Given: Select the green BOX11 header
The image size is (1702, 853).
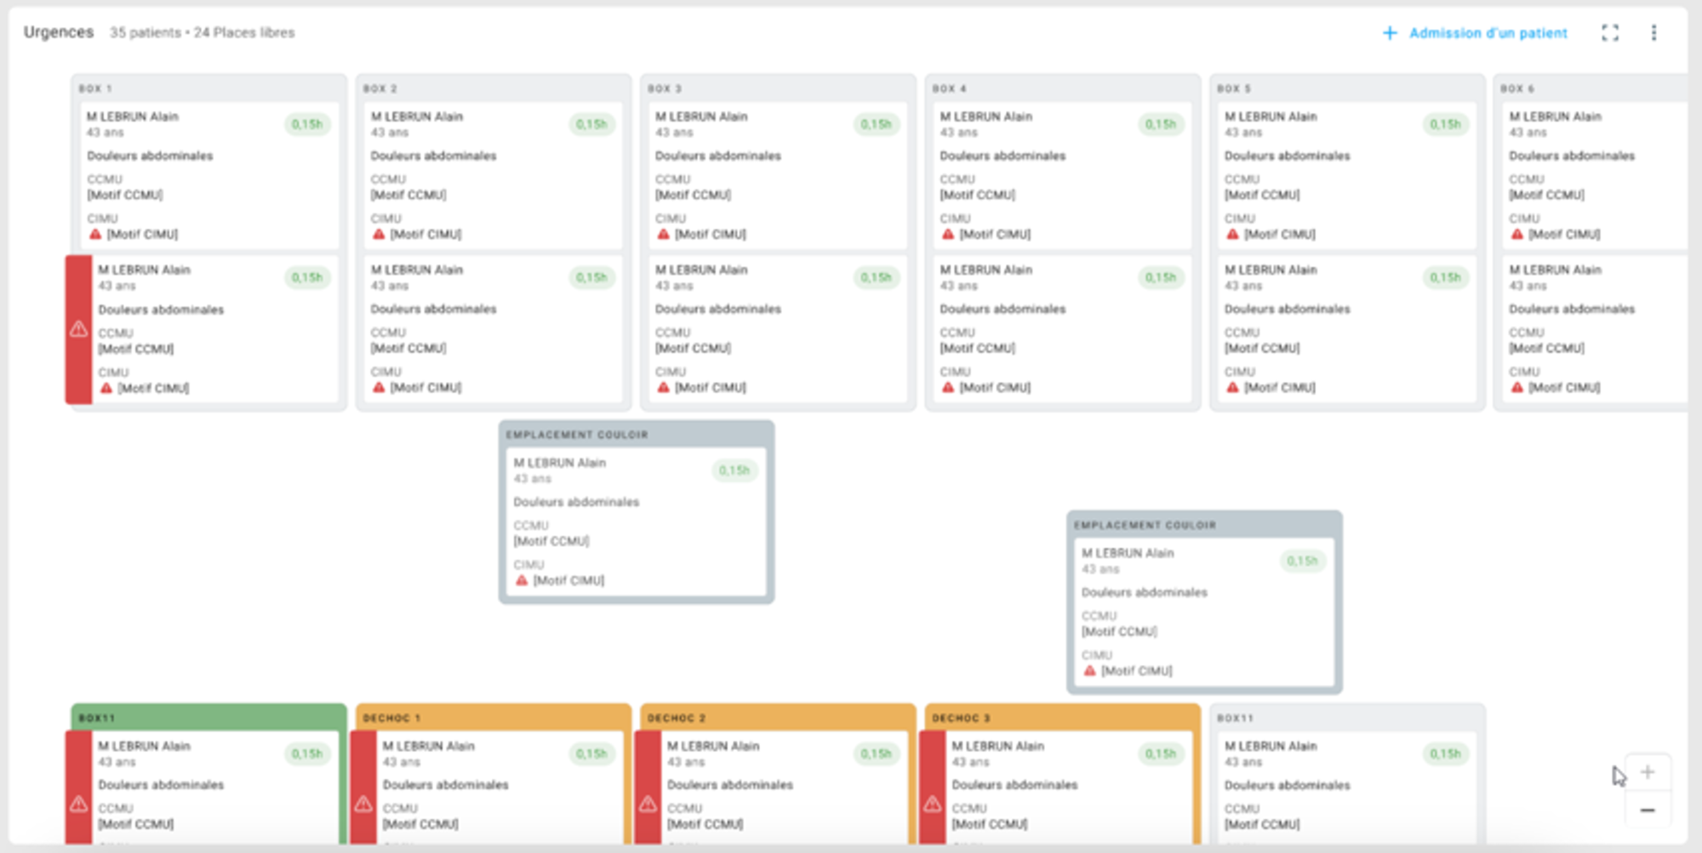Looking at the screenshot, I should 208,717.
